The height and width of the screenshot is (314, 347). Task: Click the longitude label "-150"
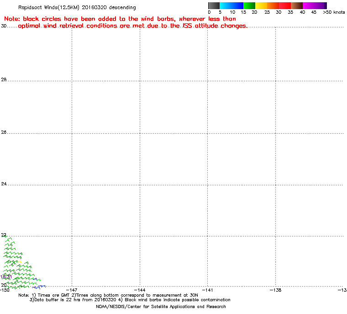point(5,290)
